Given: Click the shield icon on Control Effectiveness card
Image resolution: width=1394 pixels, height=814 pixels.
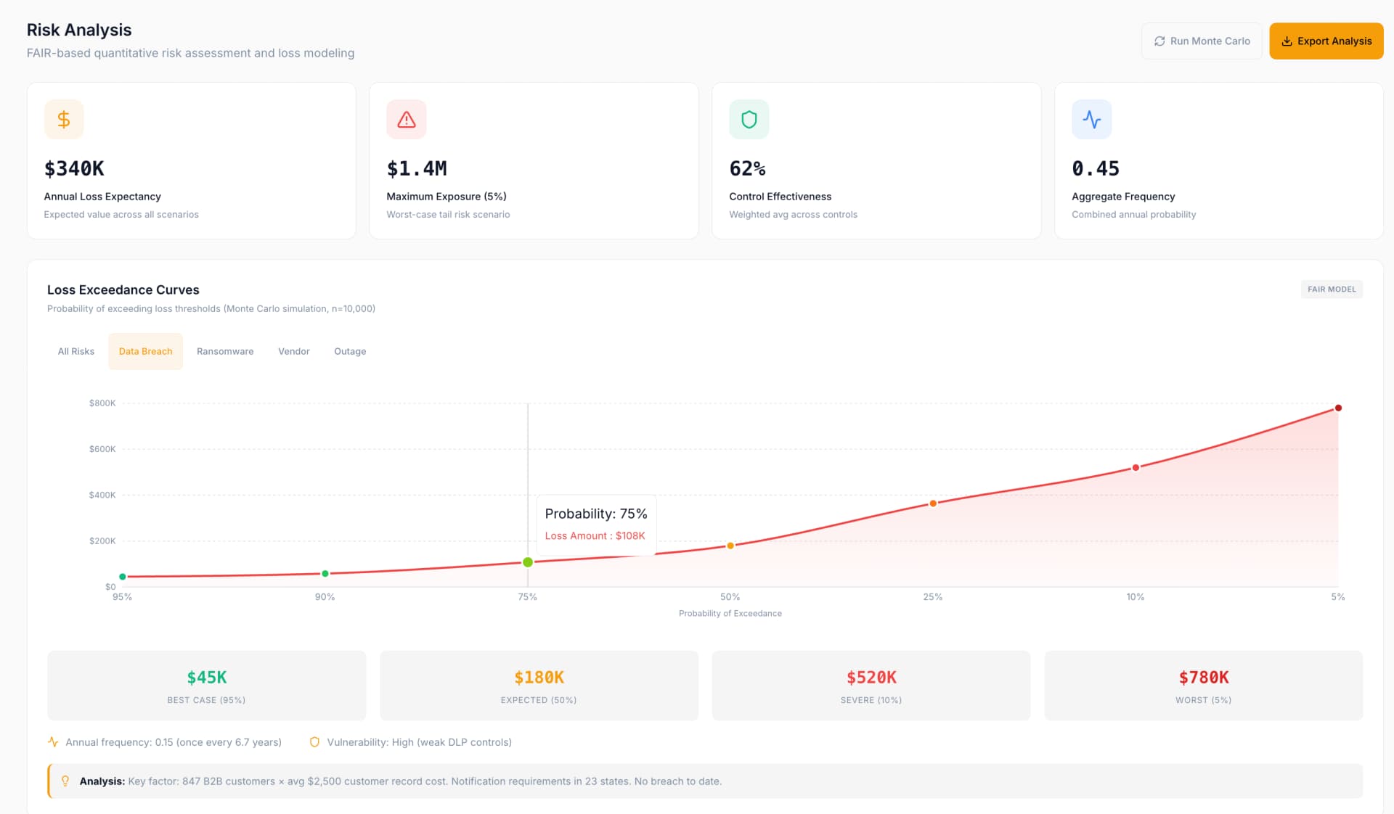Looking at the screenshot, I should (x=749, y=119).
